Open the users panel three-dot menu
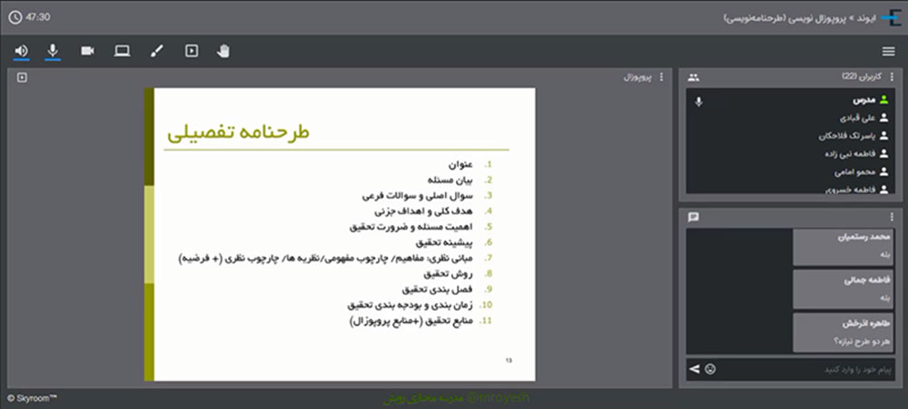 pos(892,77)
